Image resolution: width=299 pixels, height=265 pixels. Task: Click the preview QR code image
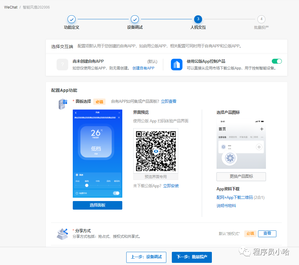(x=156, y=151)
